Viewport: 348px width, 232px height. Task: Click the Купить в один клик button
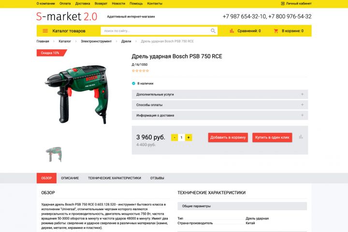pyautogui.click(x=272, y=137)
